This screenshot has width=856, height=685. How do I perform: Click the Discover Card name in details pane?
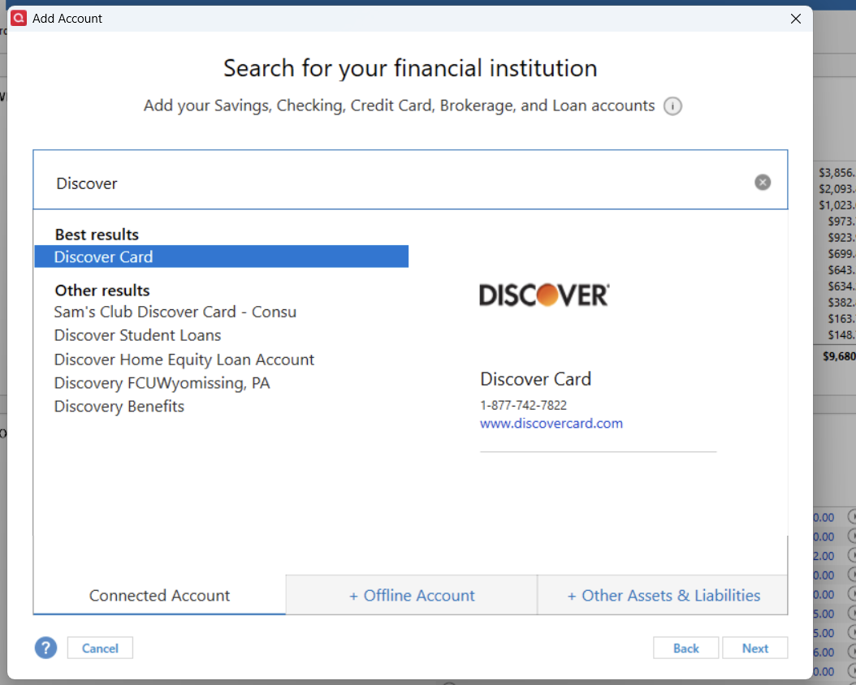click(535, 379)
